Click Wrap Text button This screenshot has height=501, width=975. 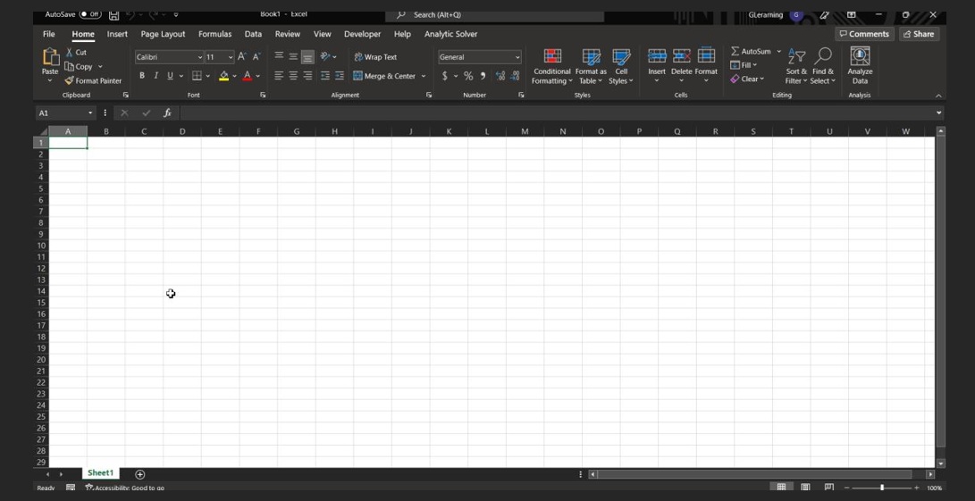pos(375,57)
